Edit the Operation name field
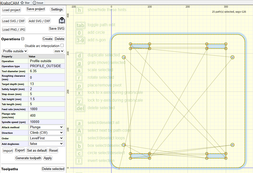Viewport: 253px width, 173px height. click(47, 61)
